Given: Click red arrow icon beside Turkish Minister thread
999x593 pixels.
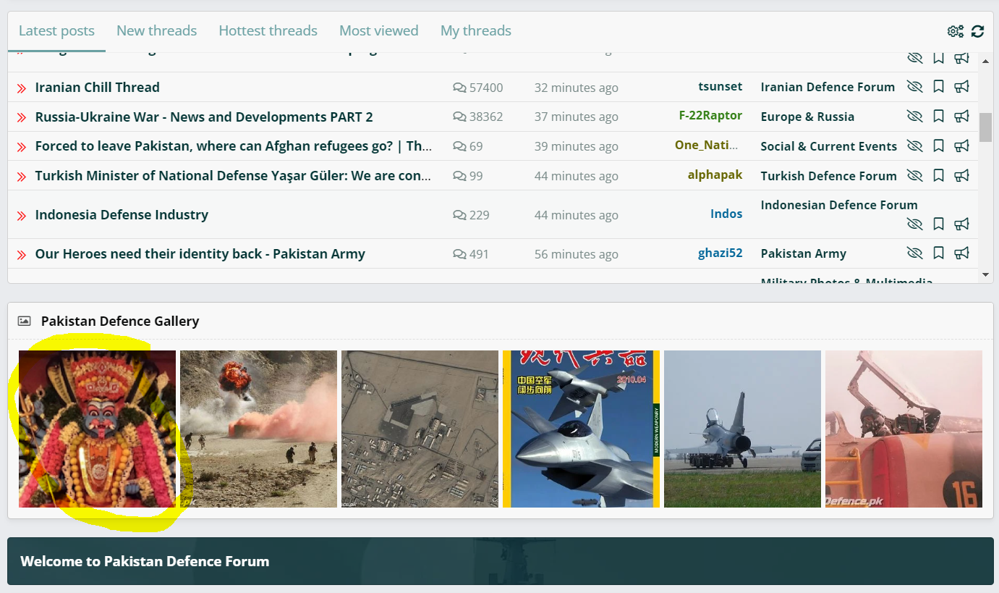Looking at the screenshot, I should (22, 177).
